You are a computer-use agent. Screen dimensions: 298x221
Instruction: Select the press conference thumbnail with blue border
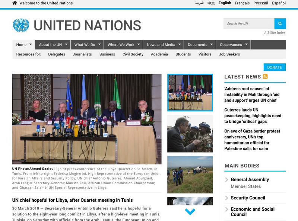(190, 93)
